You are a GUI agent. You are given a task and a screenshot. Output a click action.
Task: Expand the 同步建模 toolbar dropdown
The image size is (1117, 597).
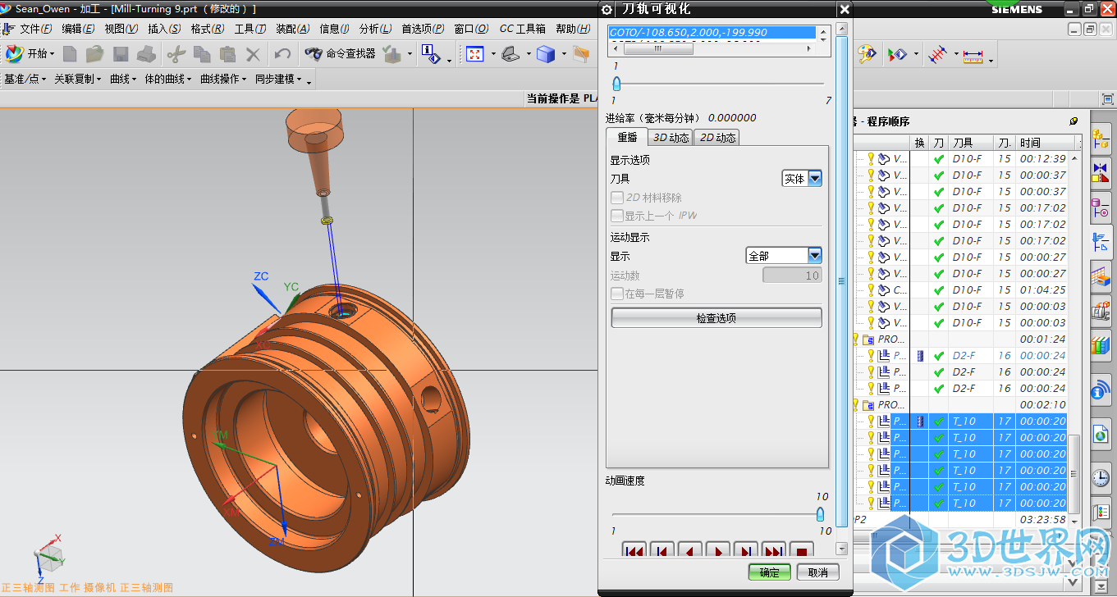point(279,80)
